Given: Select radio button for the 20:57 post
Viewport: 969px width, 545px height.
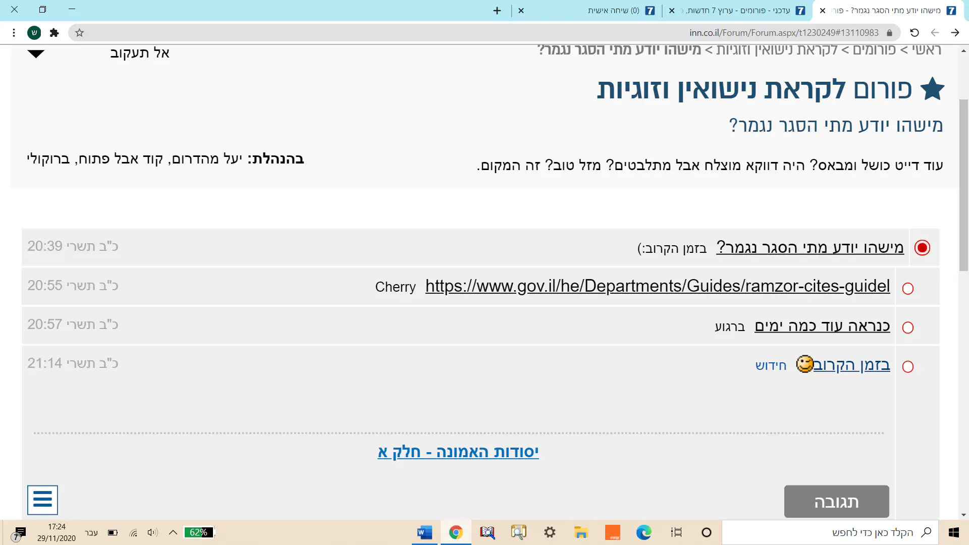Looking at the screenshot, I should pos(907,328).
